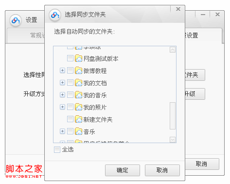
Task: Tick the checkbox for 新建文件夹
Action: tap(70, 119)
